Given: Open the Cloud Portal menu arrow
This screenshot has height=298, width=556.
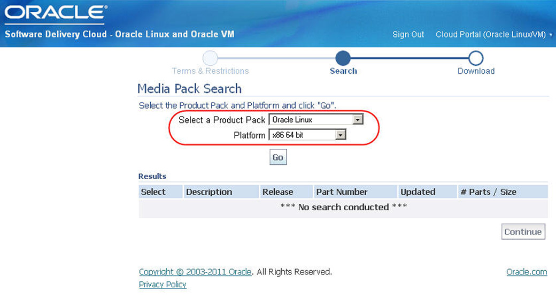Looking at the screenshot, I should click(551, 35).
